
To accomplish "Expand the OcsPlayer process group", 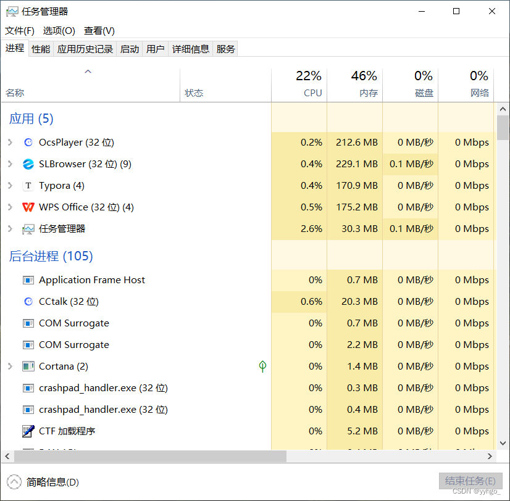I will 10,143.
